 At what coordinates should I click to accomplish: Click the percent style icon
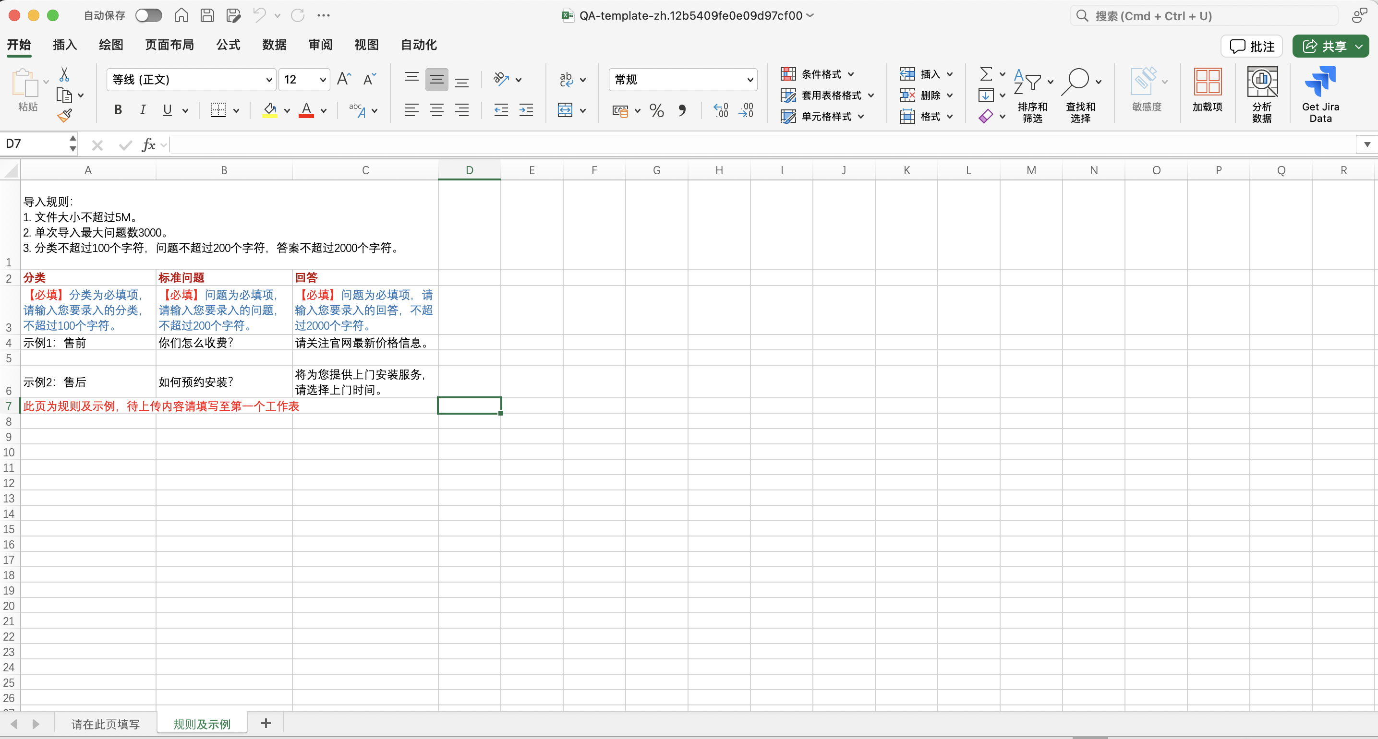click(x=656, y=110)
